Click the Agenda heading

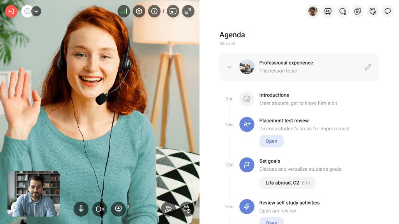click(232, 35)
